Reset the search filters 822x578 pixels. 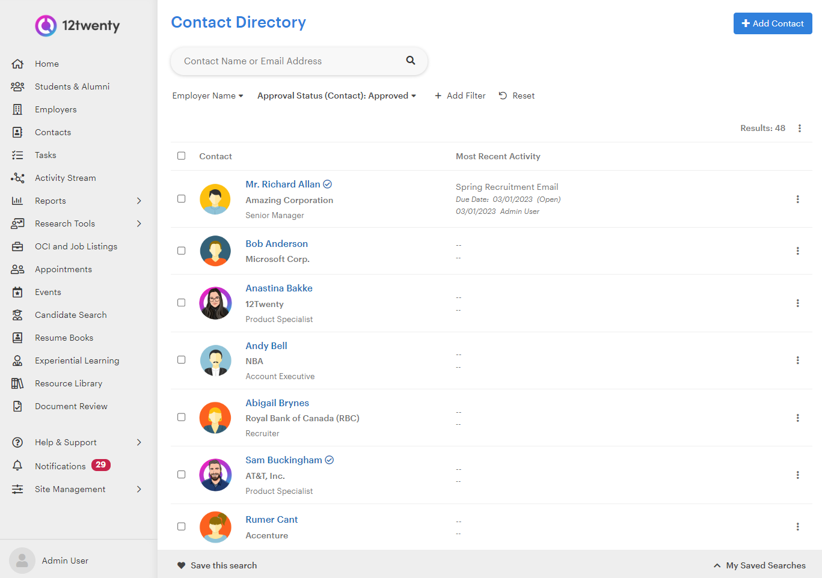(517, 96)
